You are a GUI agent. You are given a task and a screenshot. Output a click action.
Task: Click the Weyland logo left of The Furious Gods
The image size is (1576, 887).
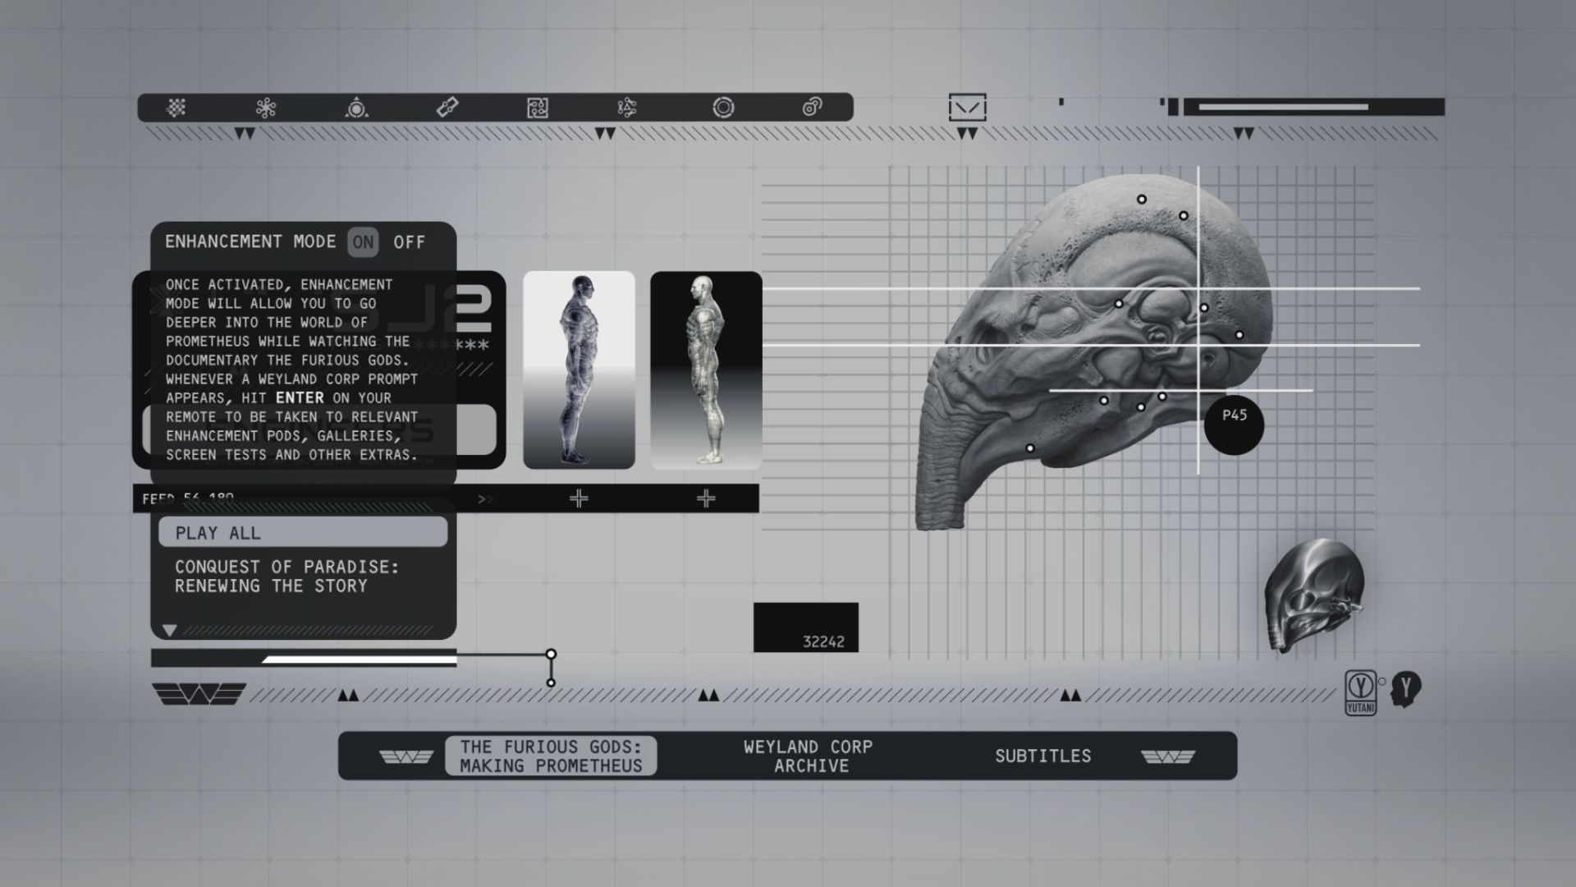tap(406, 756)
